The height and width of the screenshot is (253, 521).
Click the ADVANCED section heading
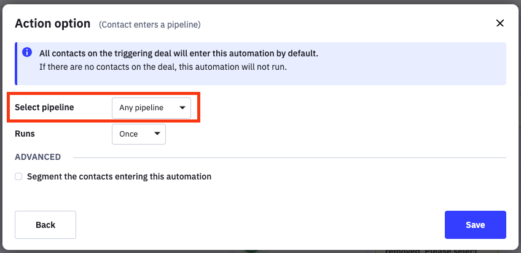pos(37,157)
